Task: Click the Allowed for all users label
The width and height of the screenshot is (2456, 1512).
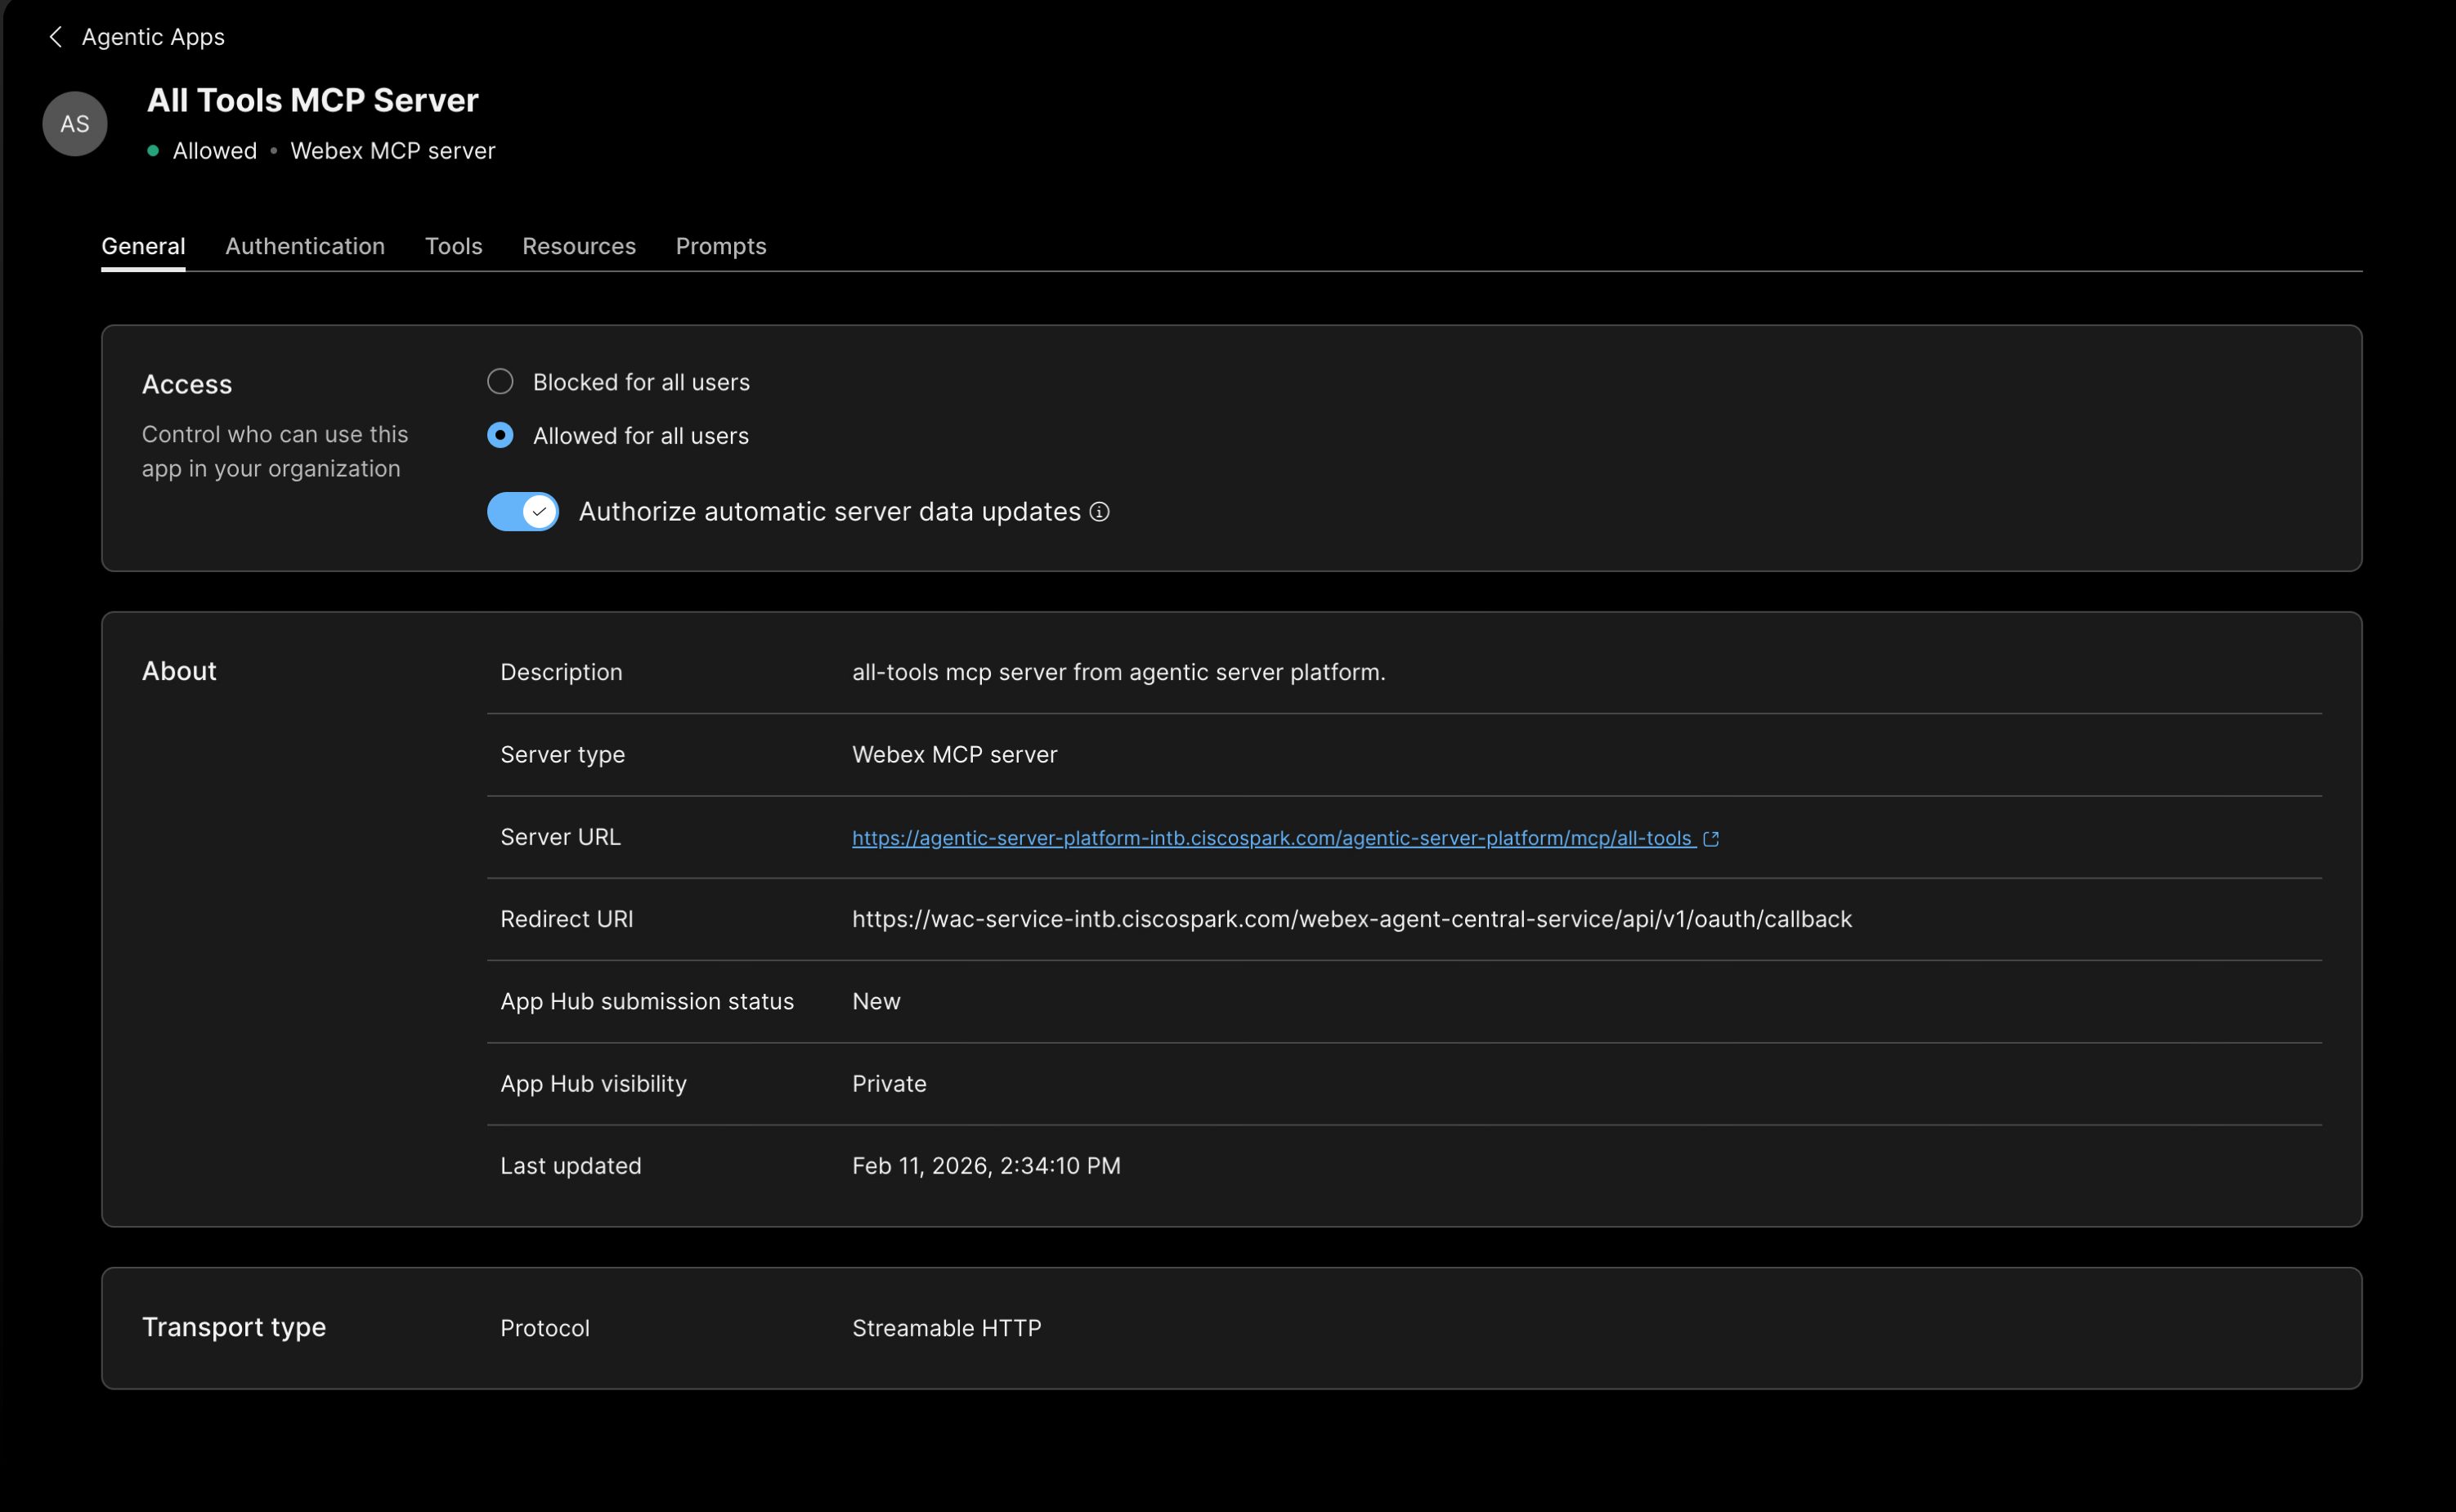Action: [640, 436]
